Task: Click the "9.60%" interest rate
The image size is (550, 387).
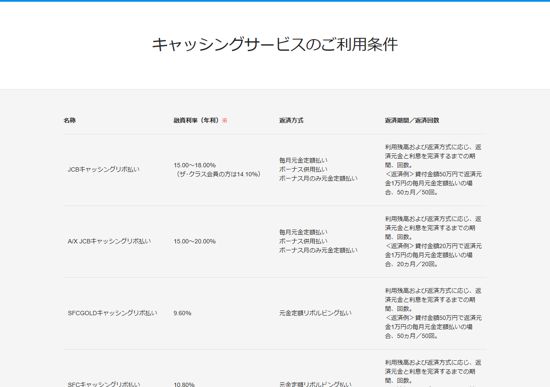Action: pyautogui.click(x=183, y=313)
